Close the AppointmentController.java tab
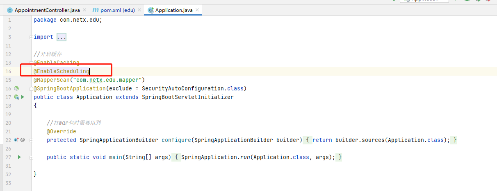The image size is (497, 191). pyautogui.click(x=84, y=10)
